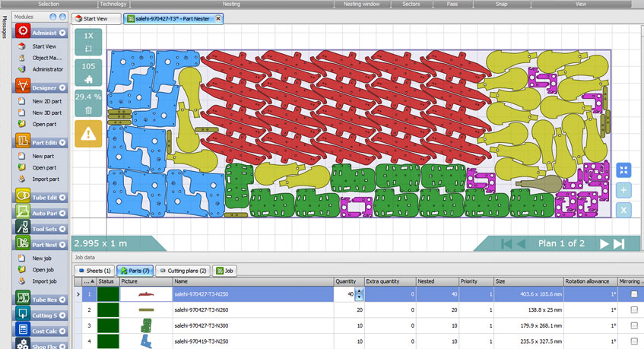Enable mirroring for part N250 in row 1

pyautogui.click(x=633, y=293)
